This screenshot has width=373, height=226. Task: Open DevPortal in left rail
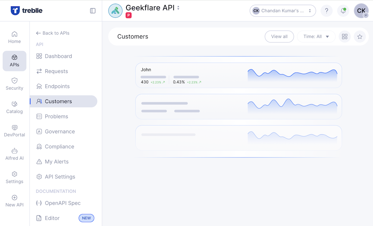point(15,131)
